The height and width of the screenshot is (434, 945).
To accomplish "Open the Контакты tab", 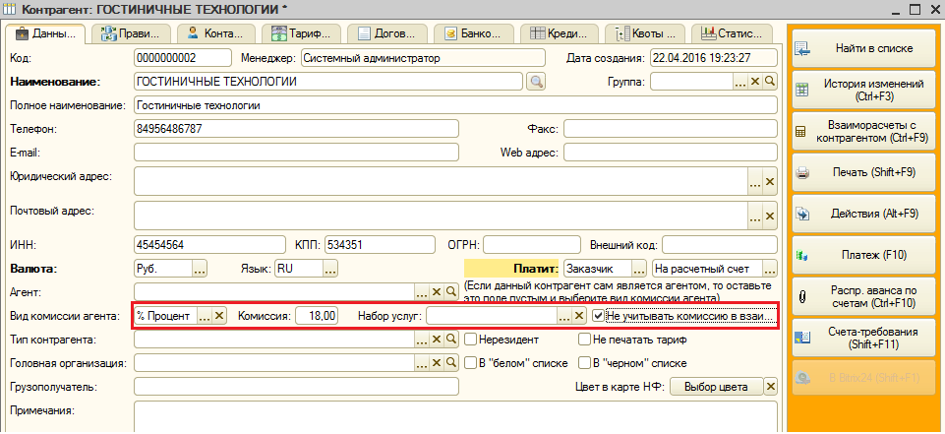I will pos(216,33).
